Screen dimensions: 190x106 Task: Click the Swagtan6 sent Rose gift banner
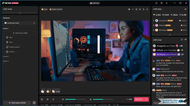[x=168, y=46]
